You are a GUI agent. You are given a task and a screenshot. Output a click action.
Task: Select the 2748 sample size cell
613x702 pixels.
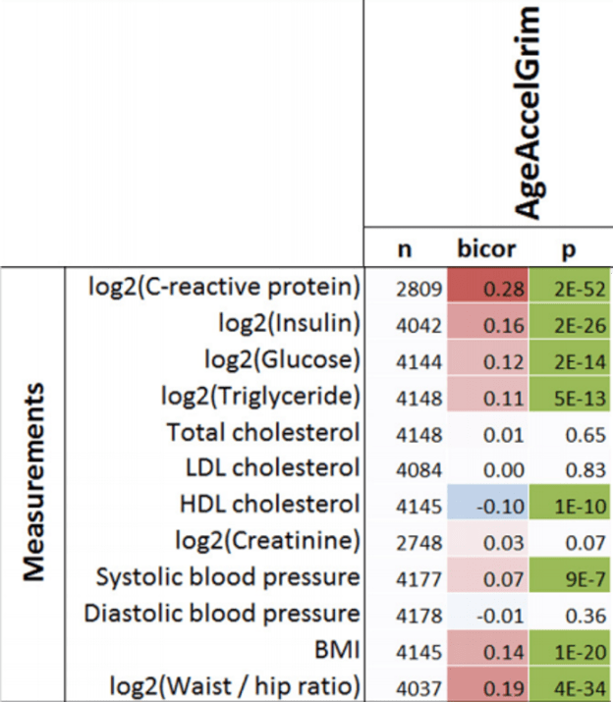[405, 540]
